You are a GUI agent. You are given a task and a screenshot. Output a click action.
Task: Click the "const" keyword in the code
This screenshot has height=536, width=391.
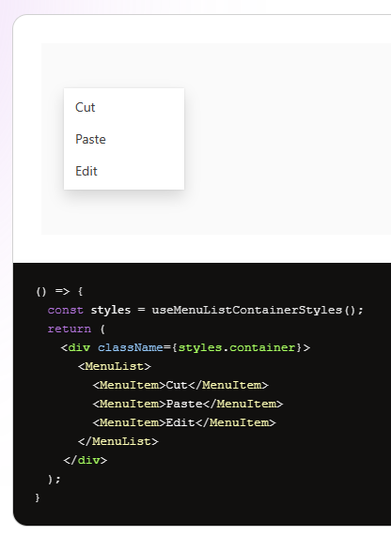click(x=66, y=310)
